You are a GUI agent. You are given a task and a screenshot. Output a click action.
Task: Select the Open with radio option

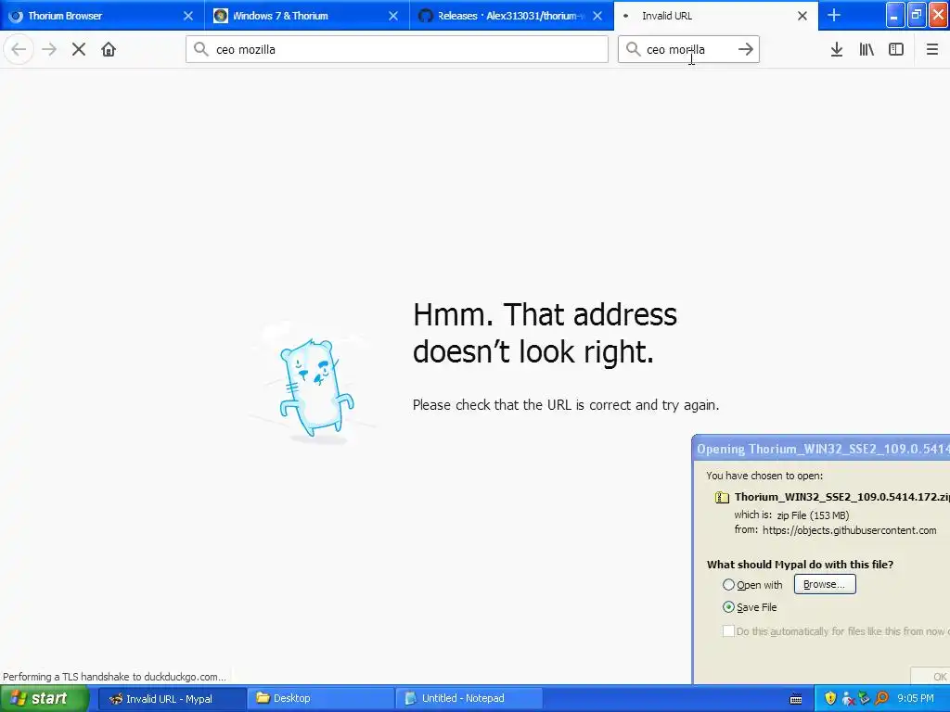(729, 585)
